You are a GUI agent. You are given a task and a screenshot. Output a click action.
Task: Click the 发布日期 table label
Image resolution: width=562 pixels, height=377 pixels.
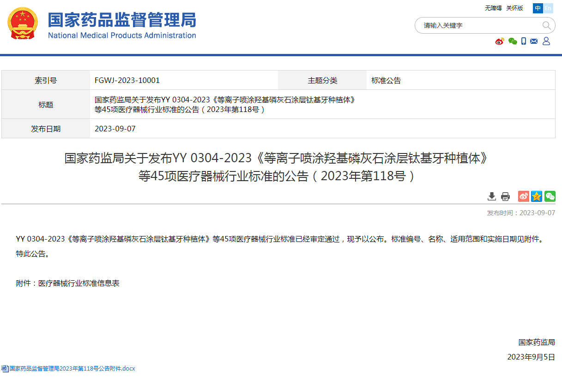46,129
